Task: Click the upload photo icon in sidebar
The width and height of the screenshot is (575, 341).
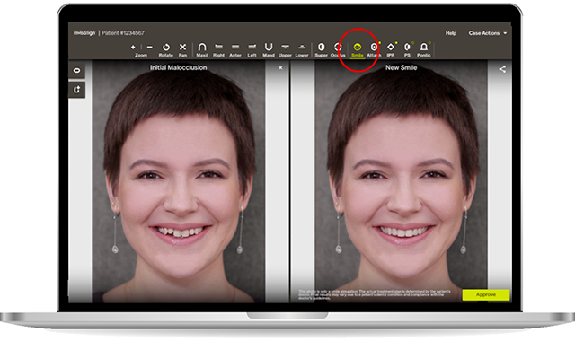Action: pyautogui.click(x=77, y=90)
